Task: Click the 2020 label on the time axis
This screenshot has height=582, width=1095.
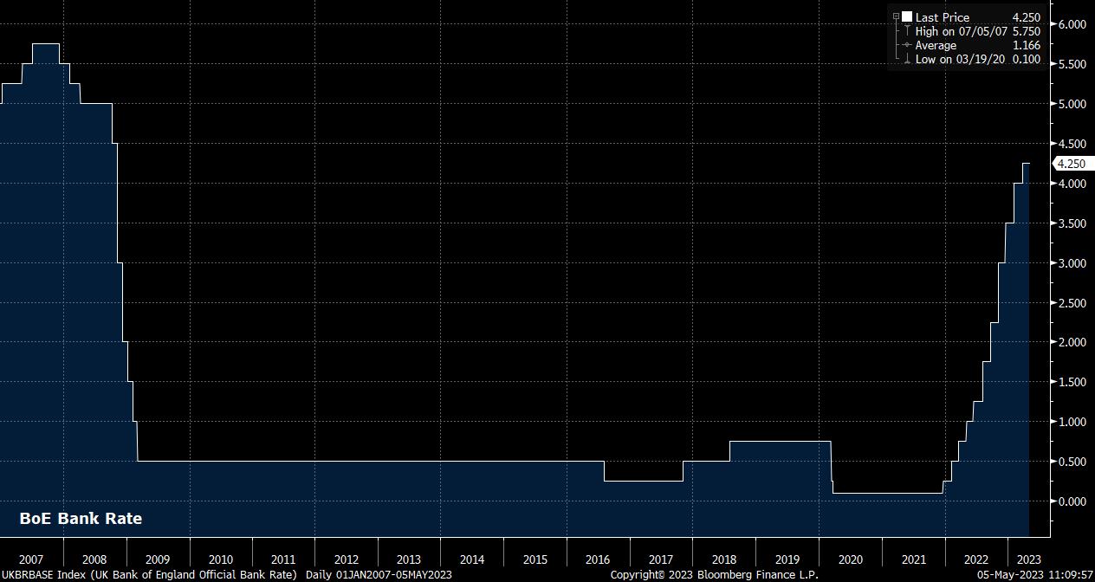Action: tap(851, 559)
